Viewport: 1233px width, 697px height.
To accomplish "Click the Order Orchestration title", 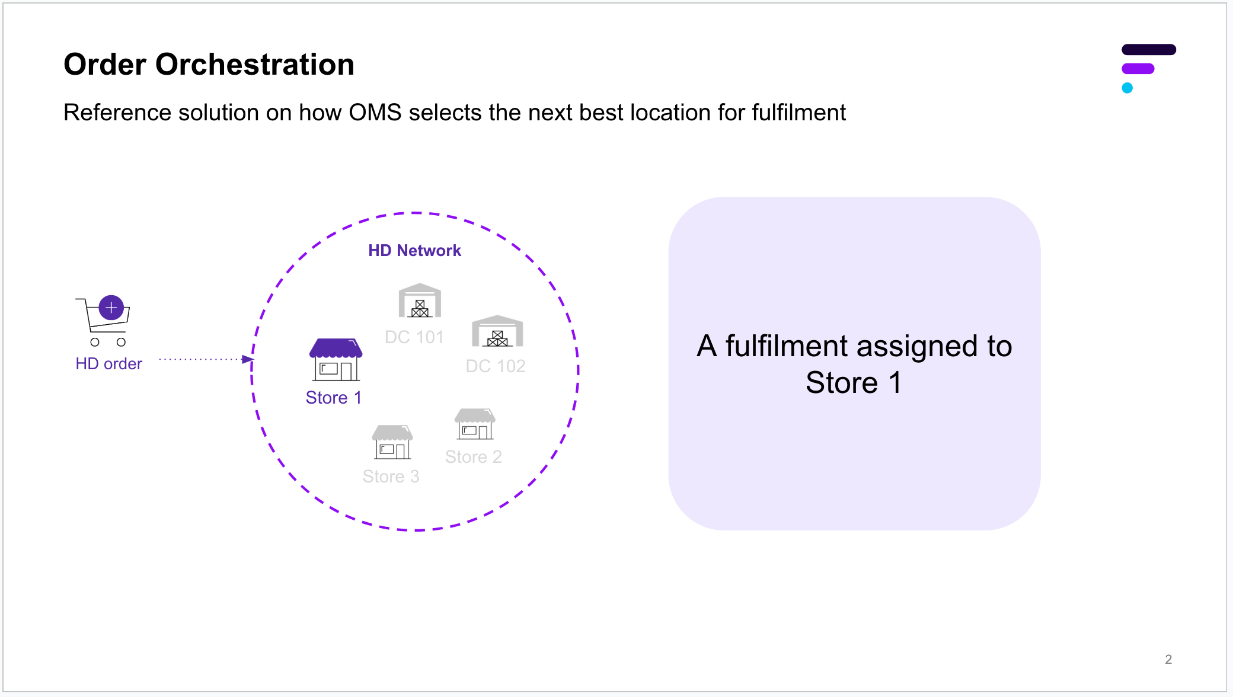I will click(x=209, y=64).
